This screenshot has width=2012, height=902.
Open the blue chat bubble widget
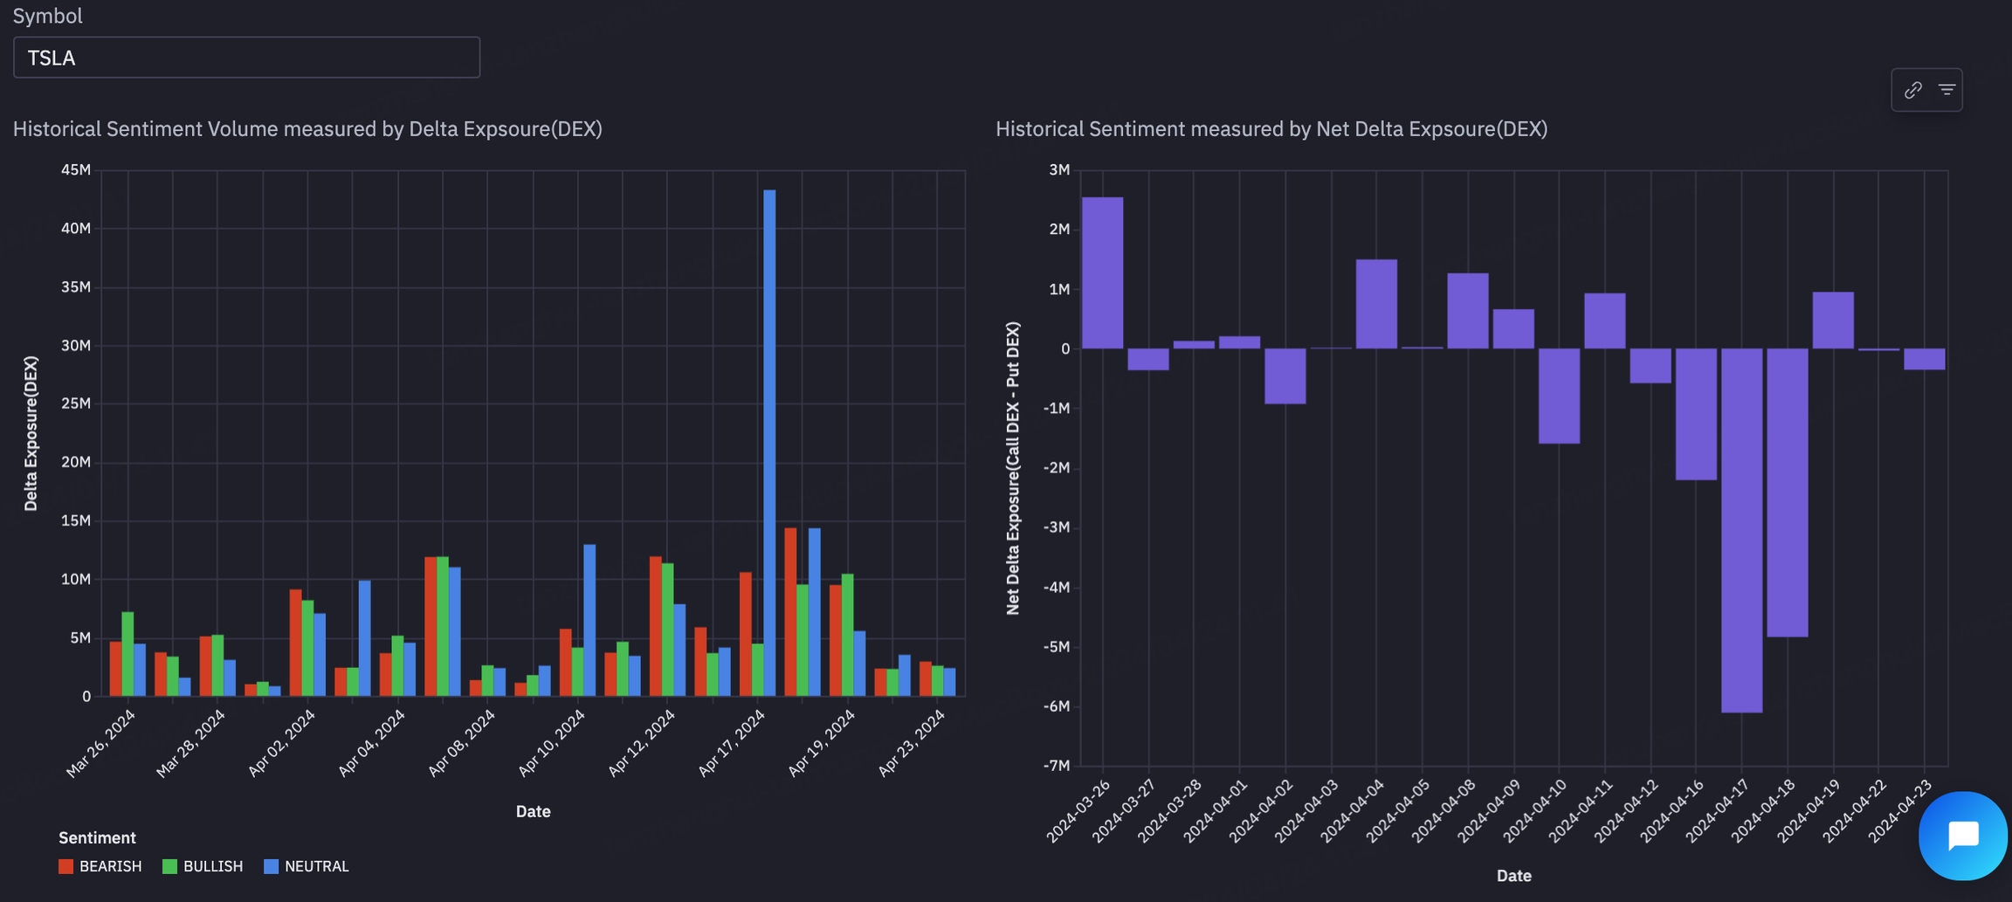pos(1962,836)
